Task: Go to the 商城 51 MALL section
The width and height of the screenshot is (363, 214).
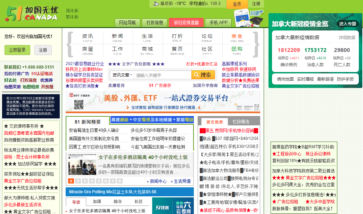Action: [147, 50]
